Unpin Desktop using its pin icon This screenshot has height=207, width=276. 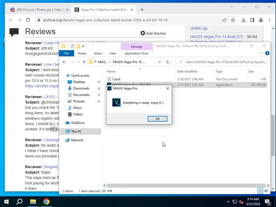tap(99, 82)
